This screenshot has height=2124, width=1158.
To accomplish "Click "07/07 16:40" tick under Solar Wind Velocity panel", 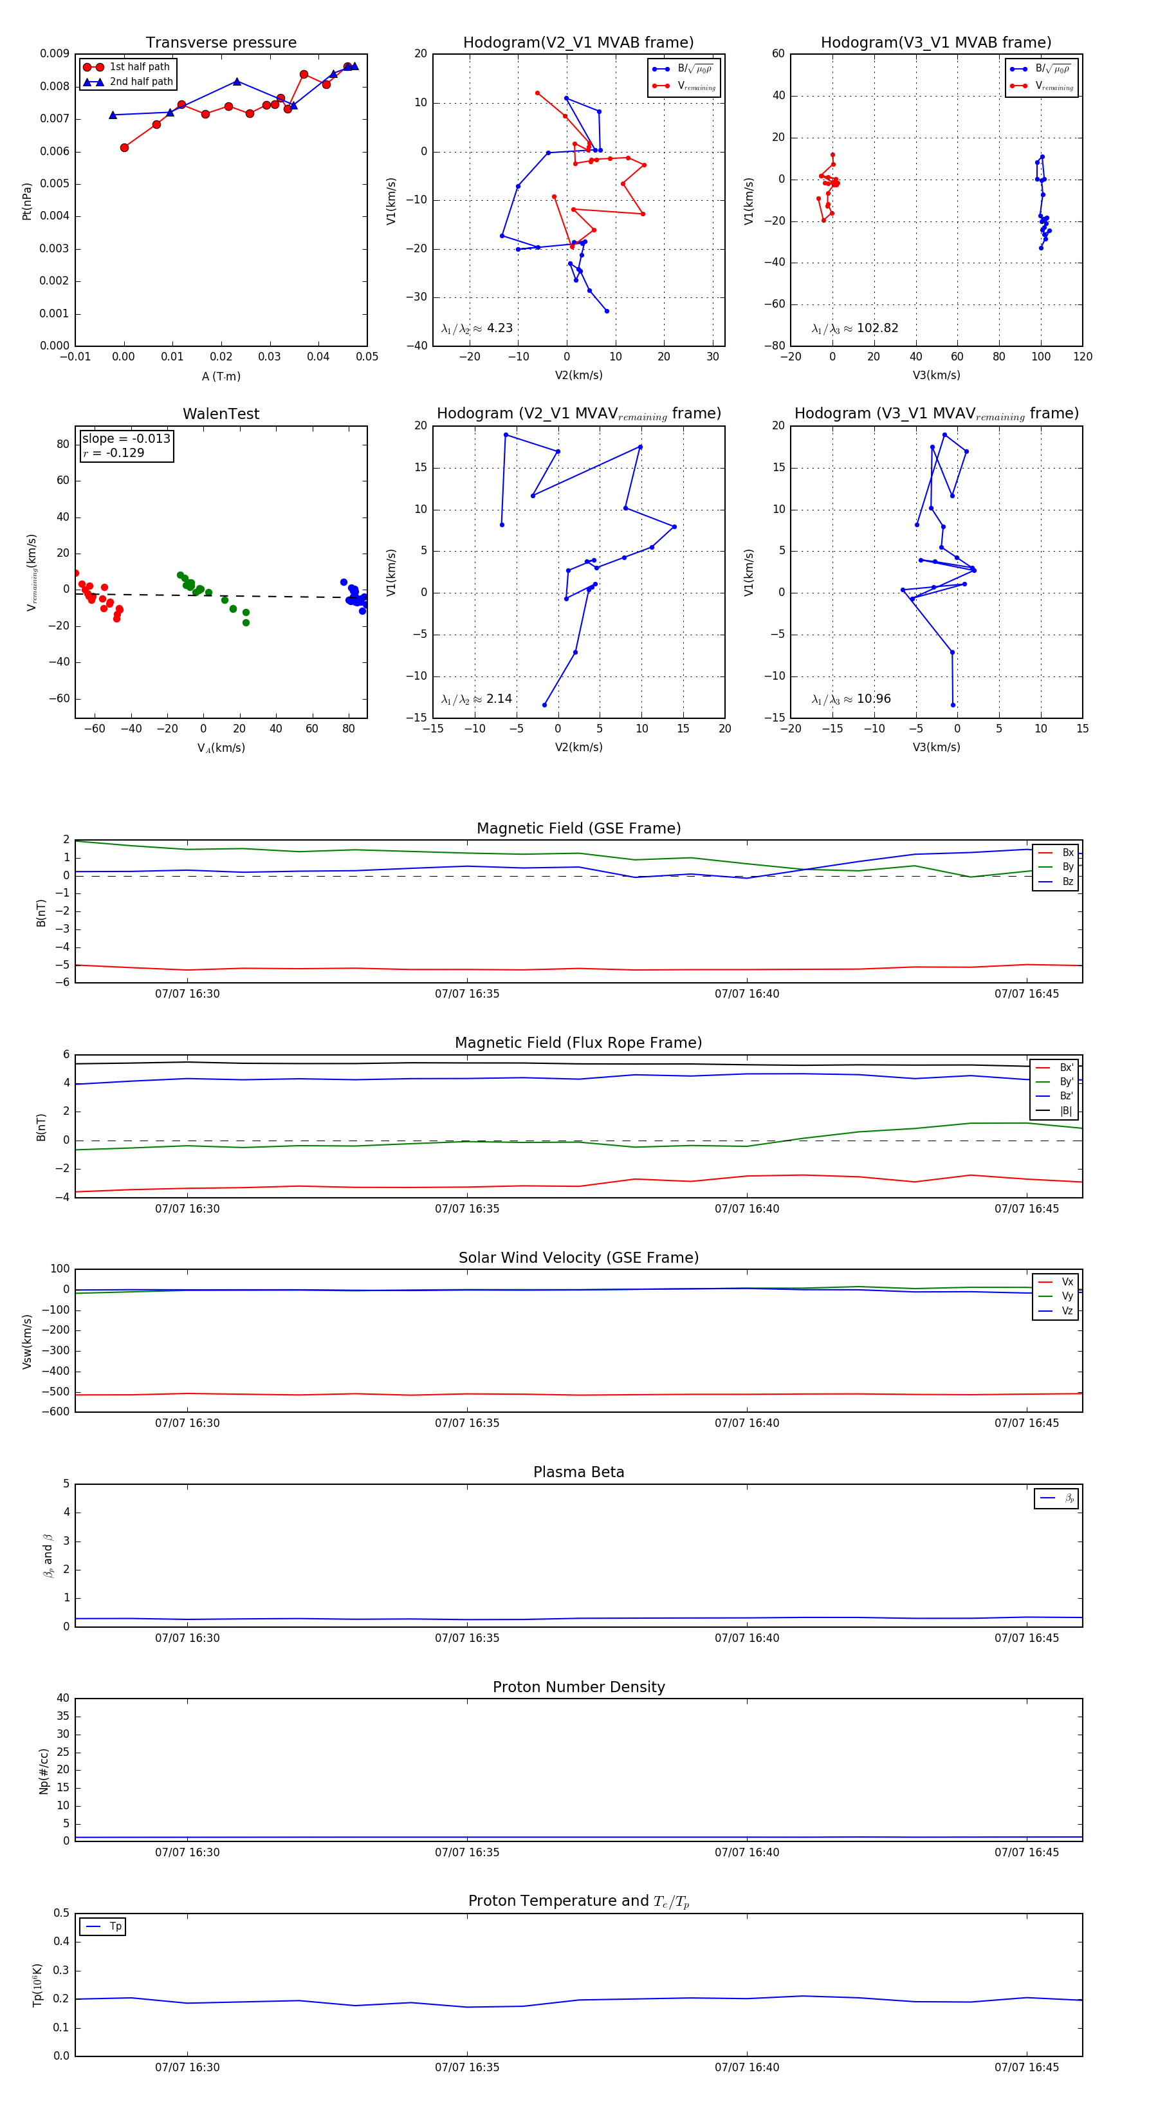I will [747, 1423].
